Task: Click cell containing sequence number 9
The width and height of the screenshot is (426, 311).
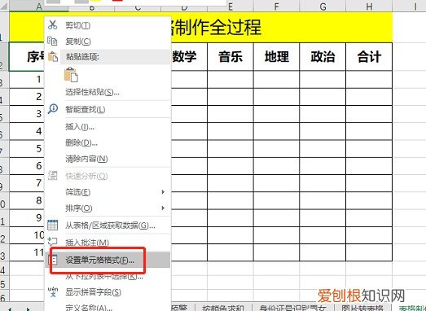Action: (x=27, y=217)
